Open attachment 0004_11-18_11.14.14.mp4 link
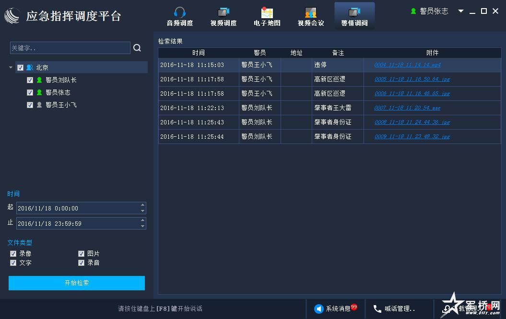 pos(407,65)
